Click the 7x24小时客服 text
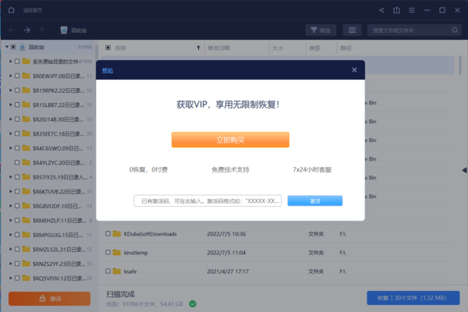This screenshot has height=312, width=468. coord(312,169)
